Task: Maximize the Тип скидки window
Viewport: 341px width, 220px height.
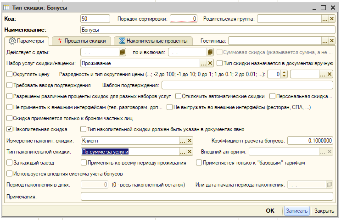Action: pos(324,8)
